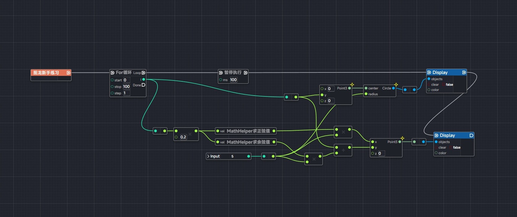Click the yellow star on upper Point3 node
517x217 pixels.
coord(352,84)
